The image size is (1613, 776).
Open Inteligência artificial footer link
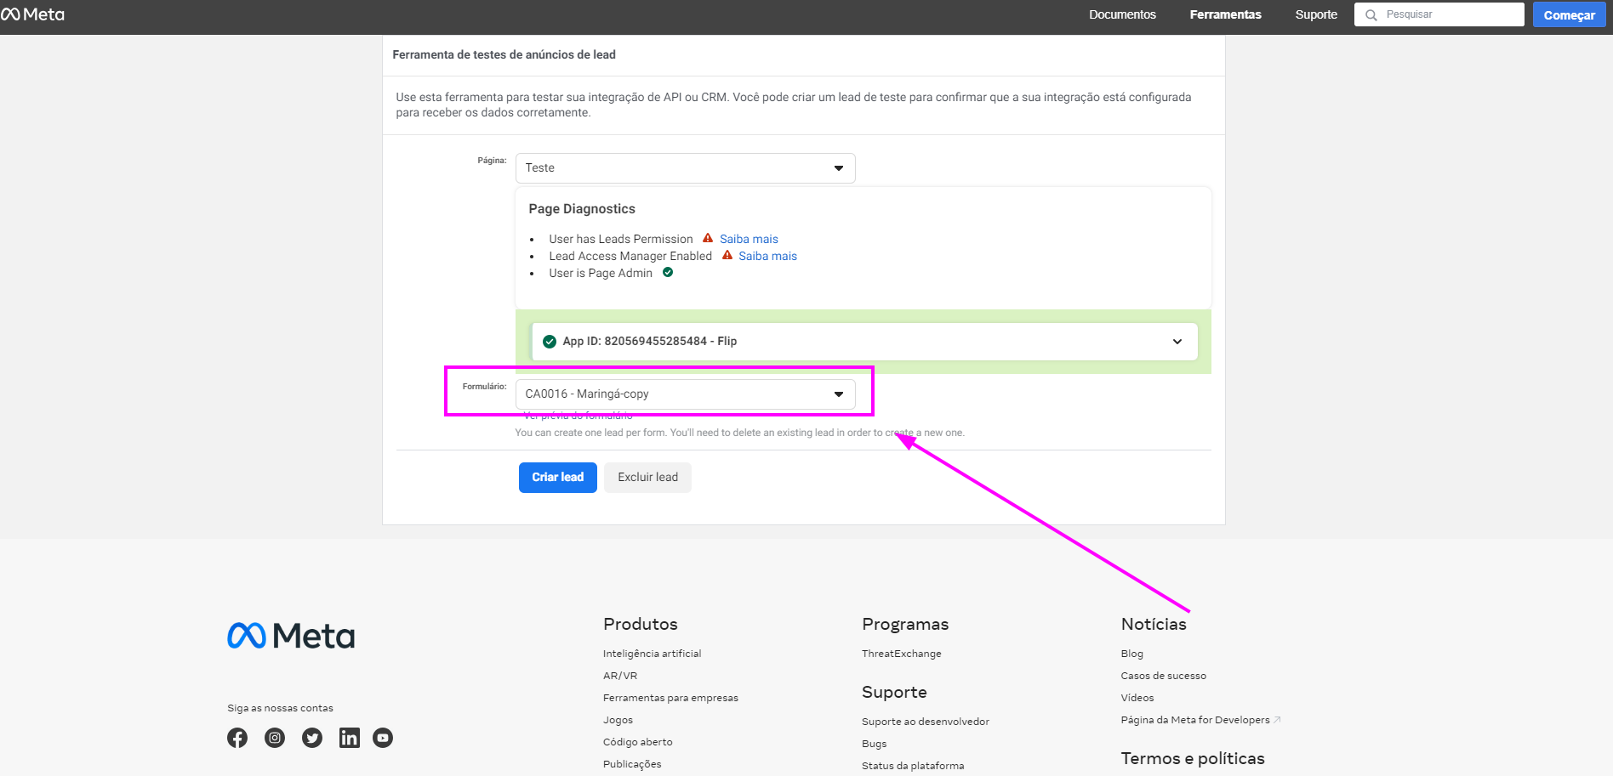(x=652, y=654)
